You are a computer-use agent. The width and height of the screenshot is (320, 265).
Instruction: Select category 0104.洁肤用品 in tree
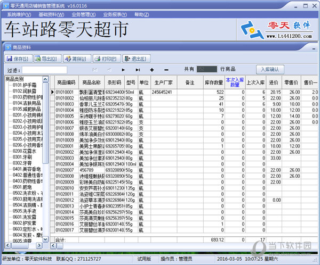point(27,103)
